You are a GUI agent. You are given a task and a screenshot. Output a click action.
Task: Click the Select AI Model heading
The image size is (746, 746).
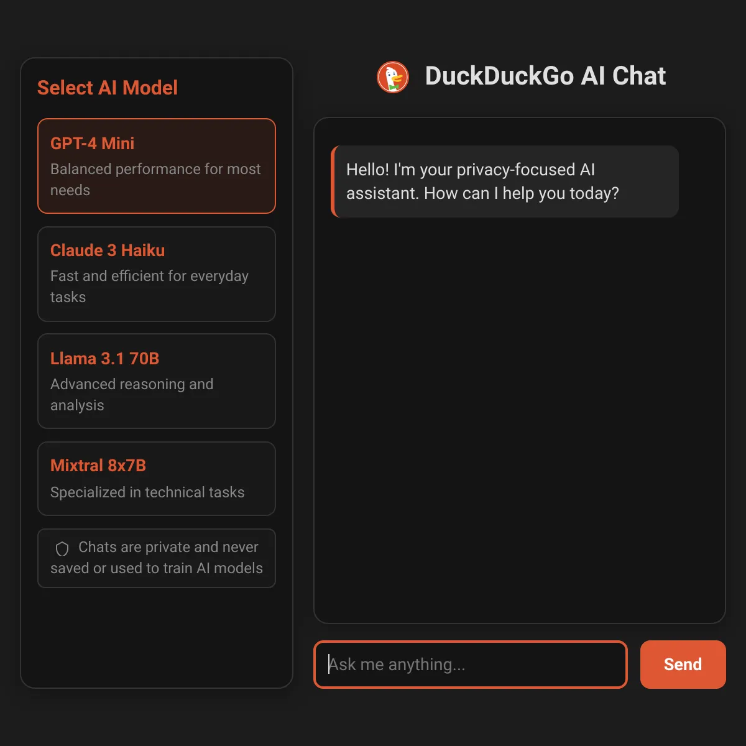click(108, 88)
